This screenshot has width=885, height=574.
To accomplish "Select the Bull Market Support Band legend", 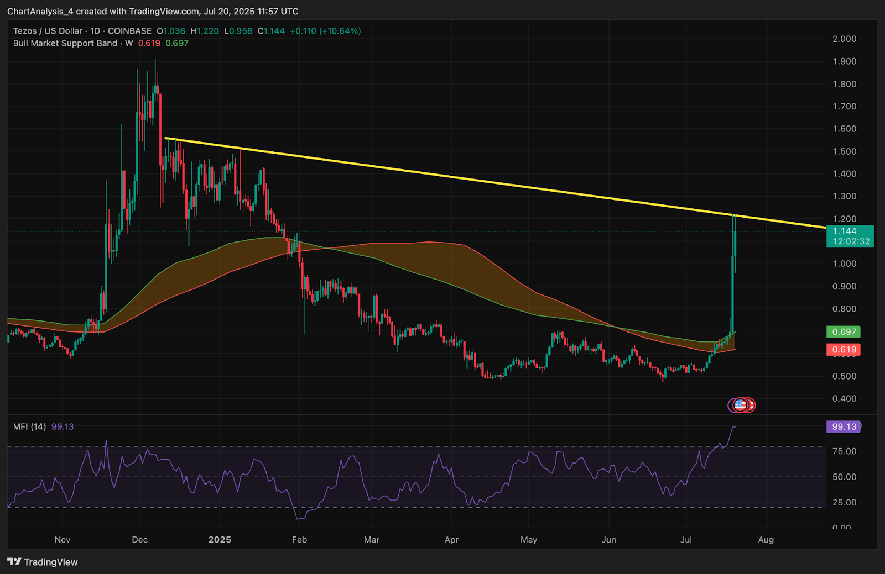I will pyautogui.click(x=65, y=43).
